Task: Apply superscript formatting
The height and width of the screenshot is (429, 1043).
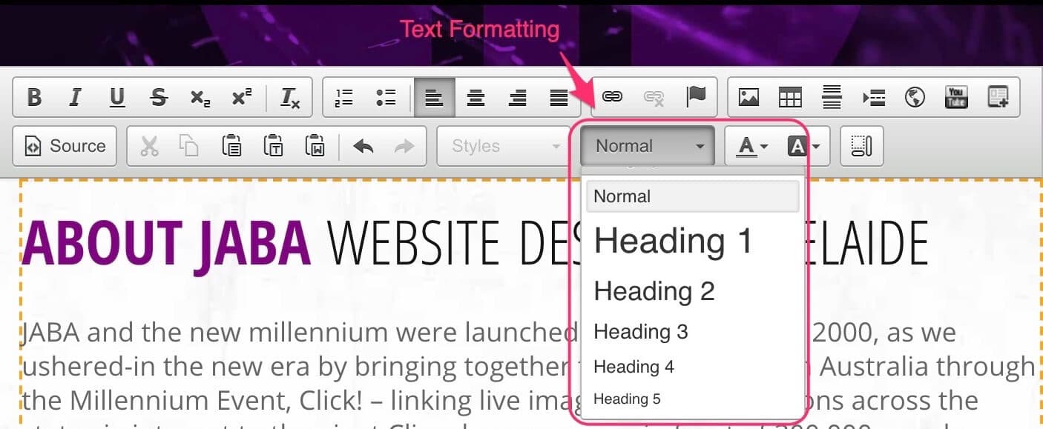Action: 241,97
